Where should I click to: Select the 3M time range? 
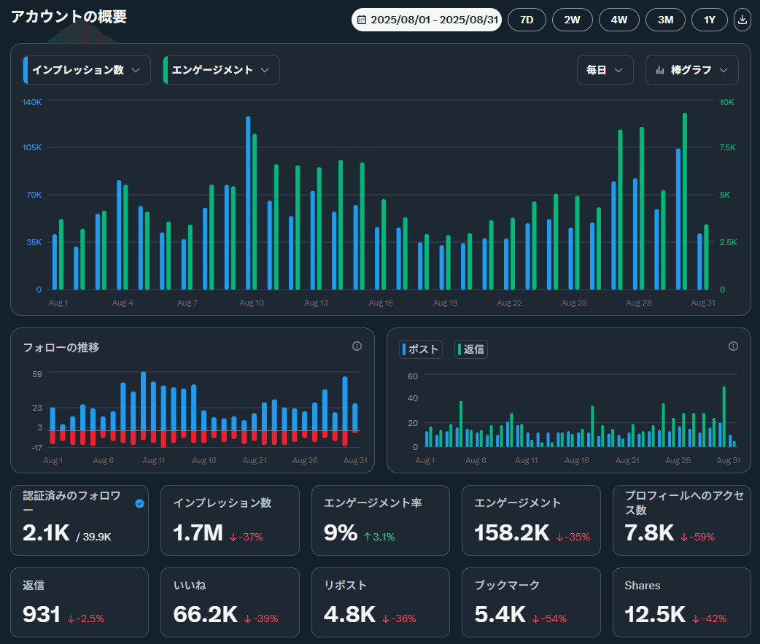pyautogui.click(x=665, y=20)
